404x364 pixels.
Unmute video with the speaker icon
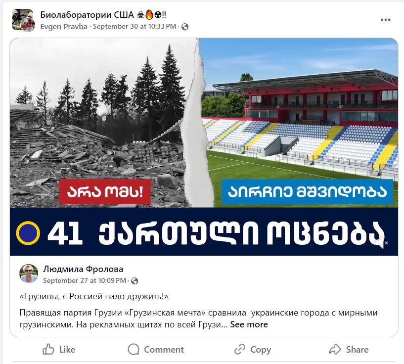pos(383,242)
